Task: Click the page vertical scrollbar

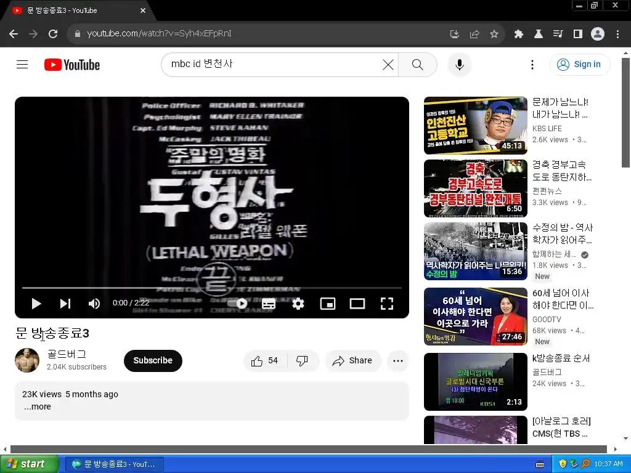Action: [625, 113]
